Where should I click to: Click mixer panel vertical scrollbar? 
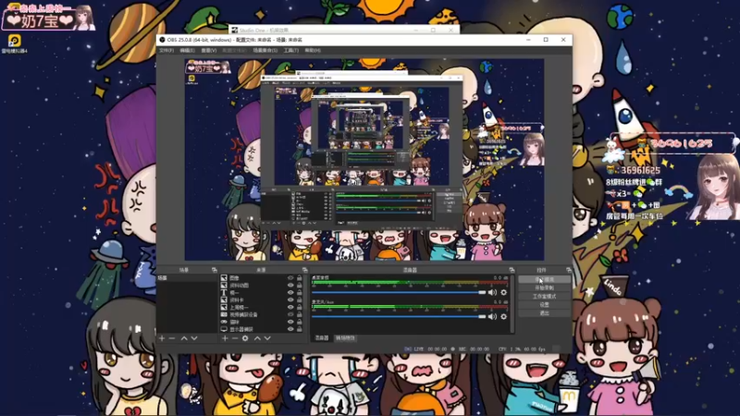[512, 304]
